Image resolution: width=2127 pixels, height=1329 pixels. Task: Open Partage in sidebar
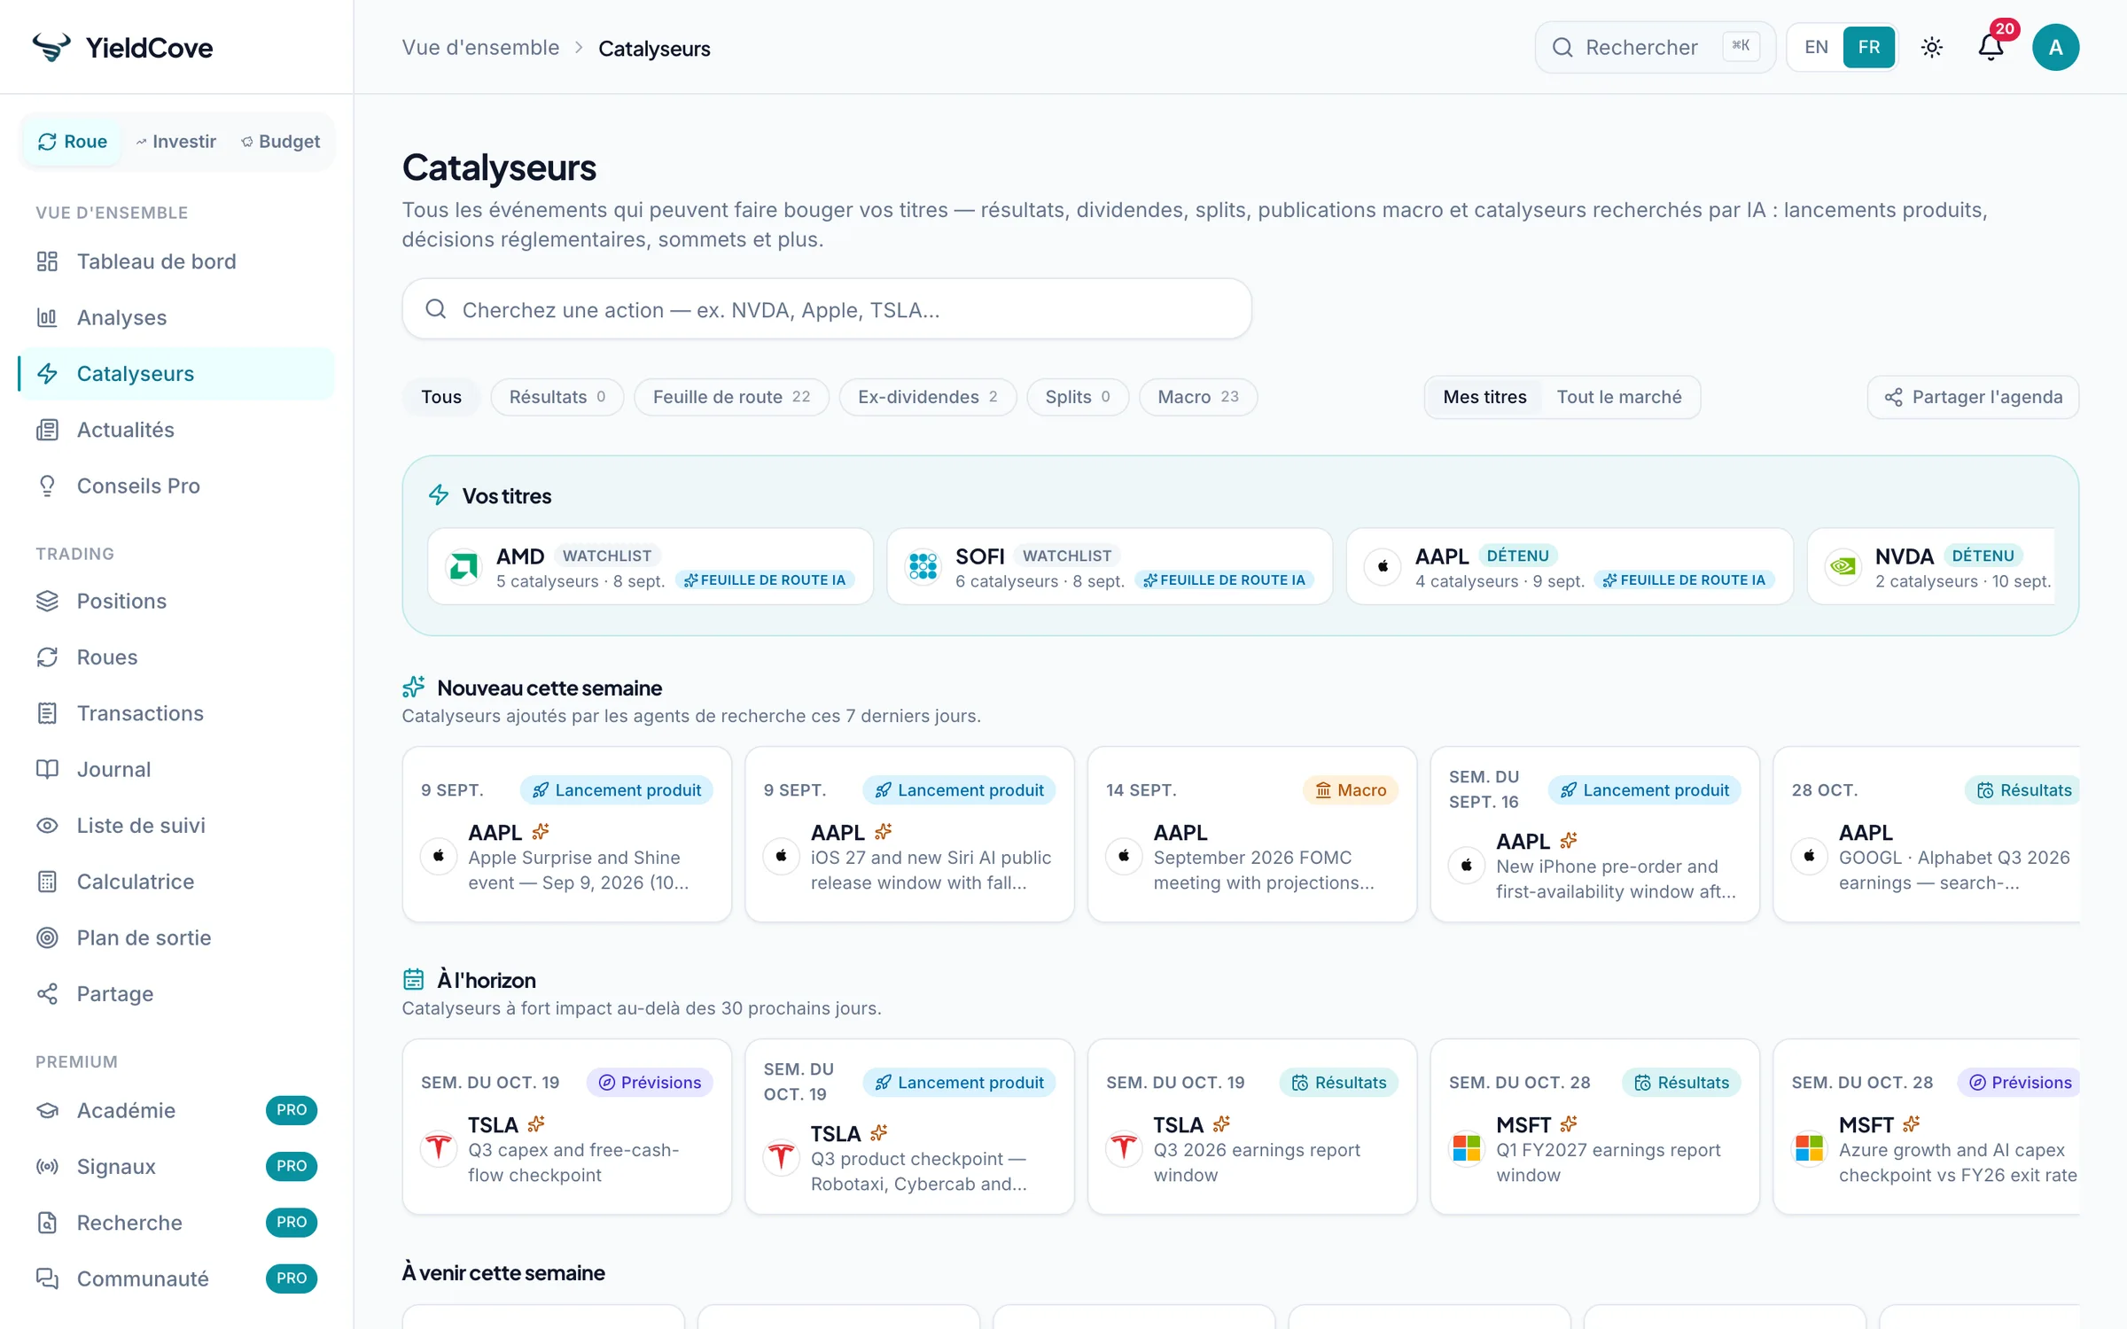(176, 993)
